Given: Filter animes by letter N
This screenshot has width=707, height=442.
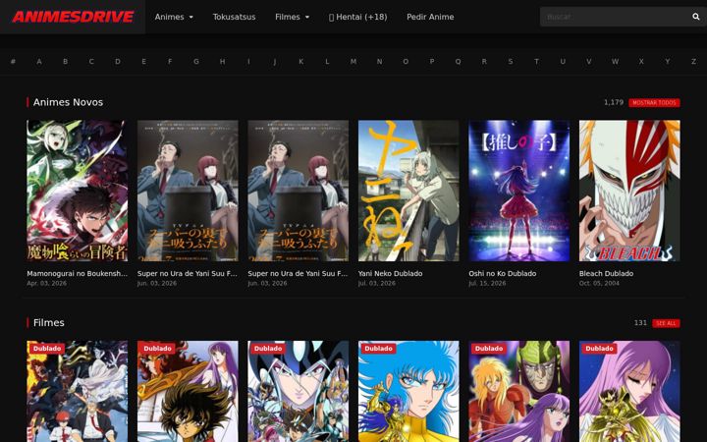Looking at the screenshot, I should click(x=380, y=61).
